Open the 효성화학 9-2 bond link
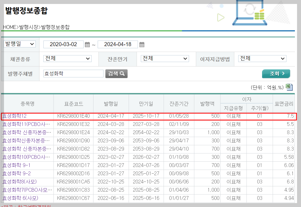Image resolution: width=301 pixels, height=207 pixels. click(x=16, y=174)
